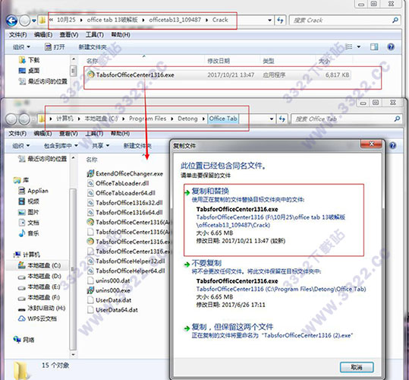Sort by 类型 column header

[x=269, y=61]
